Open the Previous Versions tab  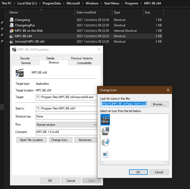(82, 58)
